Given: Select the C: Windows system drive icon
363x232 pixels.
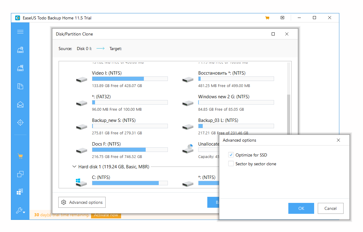Looking at the screenshot, I should pyautogui.click(x=81, y=183).
